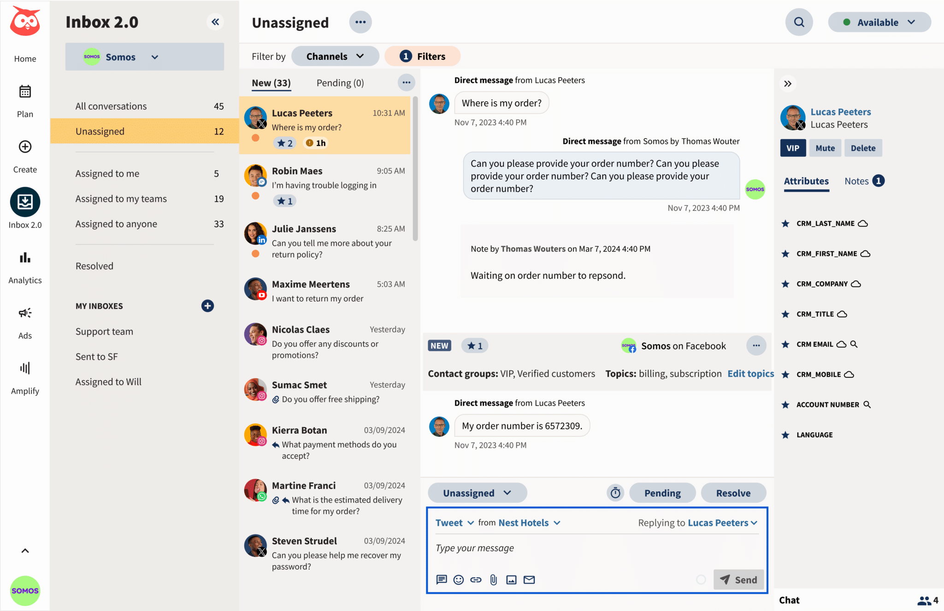Screen dimensions: 944x611
Task: Insert a link into the reply composer
Action: [476, 580]
